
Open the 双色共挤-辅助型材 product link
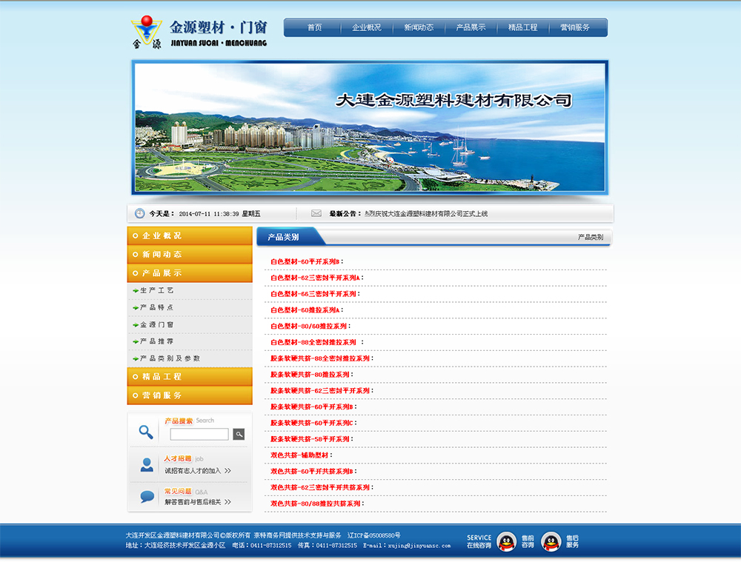tap(300, 455)
